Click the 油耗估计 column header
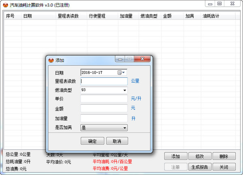This screenshot has height=175, width=243. (x=211, y=16)
